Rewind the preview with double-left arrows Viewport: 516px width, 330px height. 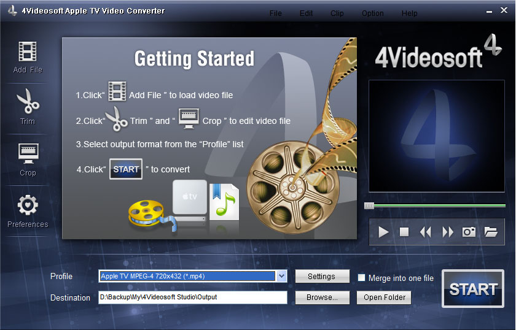[x=426, y=232]
